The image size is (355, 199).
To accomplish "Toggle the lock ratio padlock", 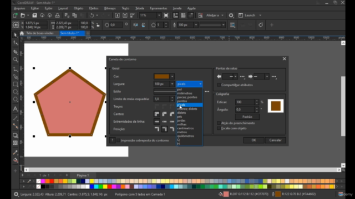I will coord(98,25).
